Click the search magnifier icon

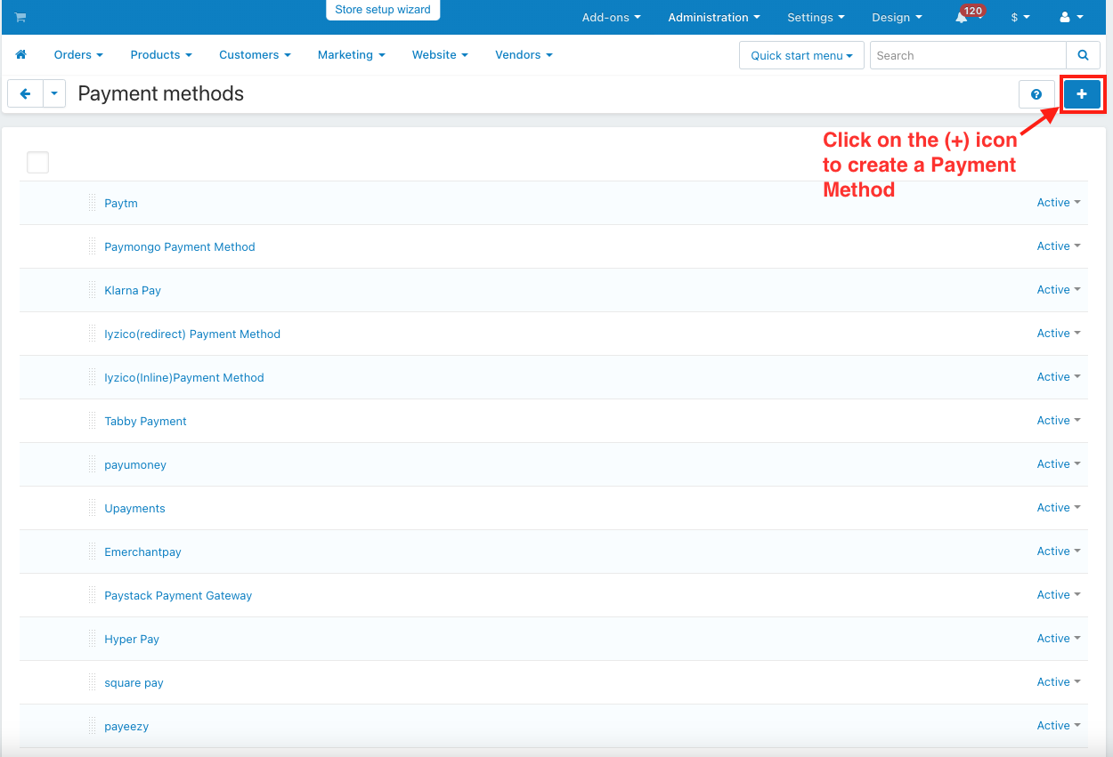[x=1083, y=55]
